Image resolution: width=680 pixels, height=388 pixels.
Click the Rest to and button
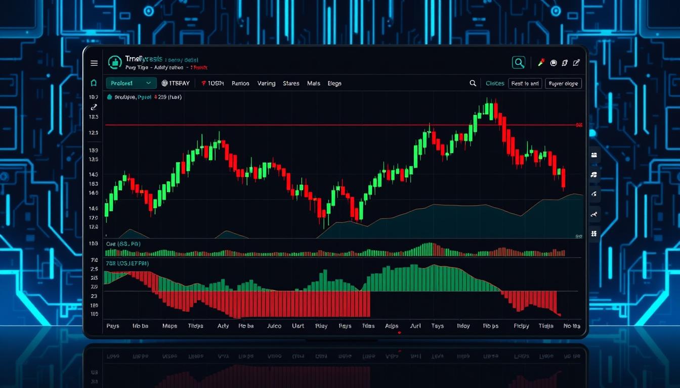pyautogui.click(x=525, y=83)
